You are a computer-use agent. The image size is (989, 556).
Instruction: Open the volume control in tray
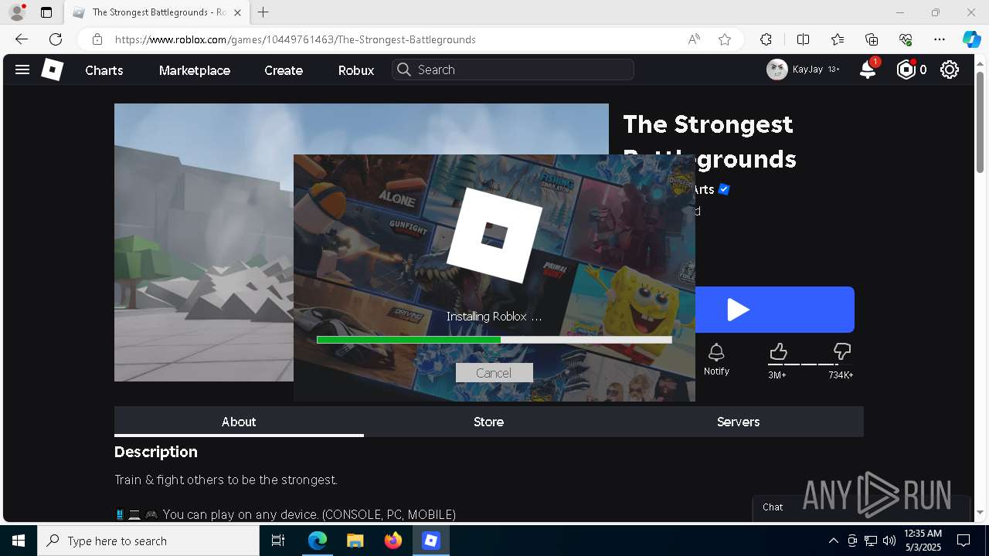[x=889, y=541]
